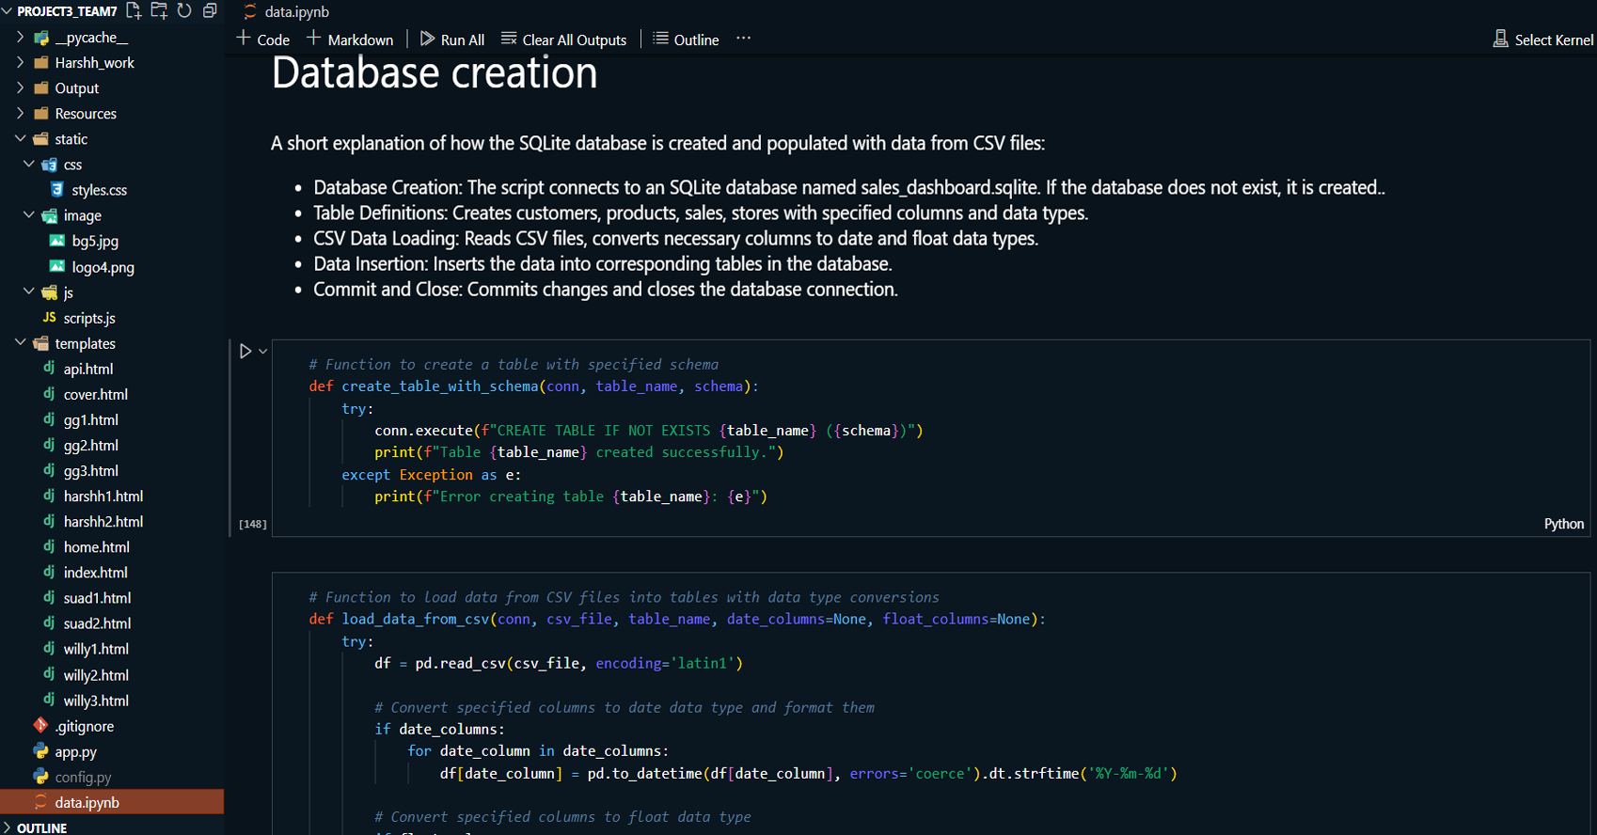This screenshot has height=835, width=1597.
Task: Expand the Harshh_work folder
Action: 94,63
